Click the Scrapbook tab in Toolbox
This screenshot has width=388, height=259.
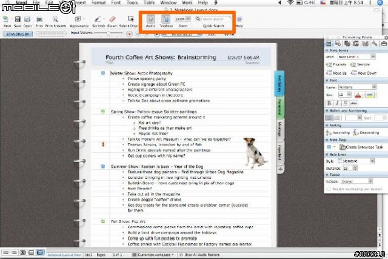[x=356, y=44]
